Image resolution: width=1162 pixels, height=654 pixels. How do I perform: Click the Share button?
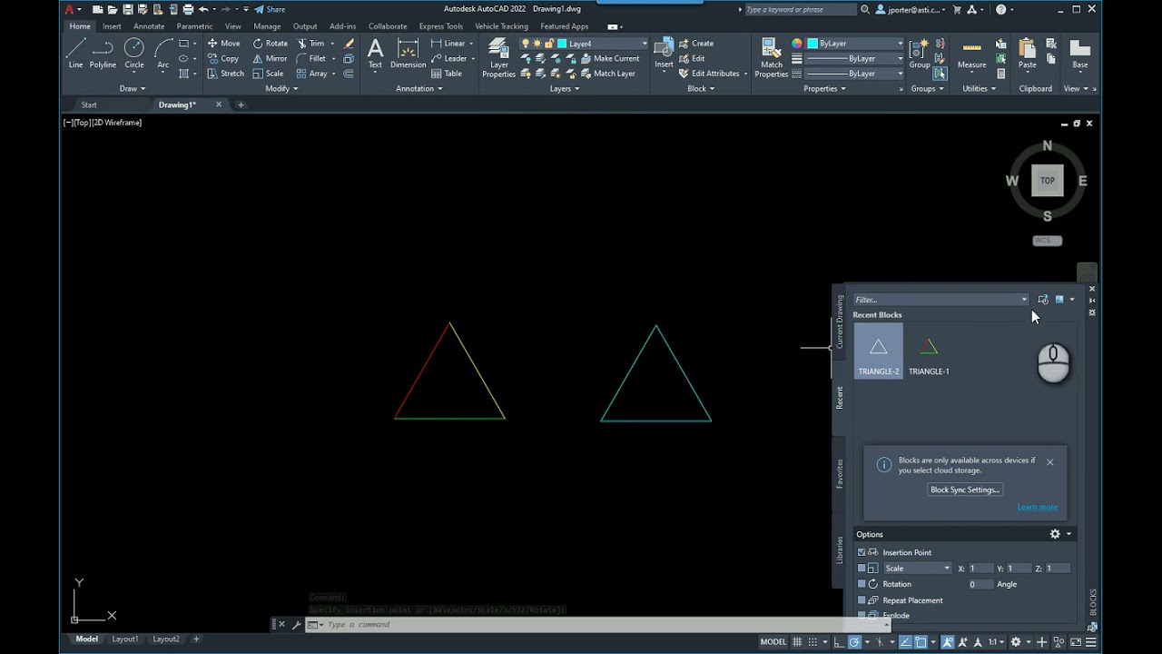point(270,9)
